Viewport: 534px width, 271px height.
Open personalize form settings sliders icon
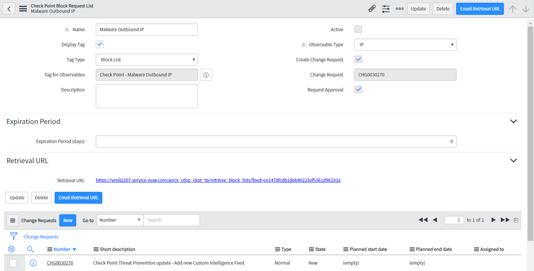coord(386,9)
